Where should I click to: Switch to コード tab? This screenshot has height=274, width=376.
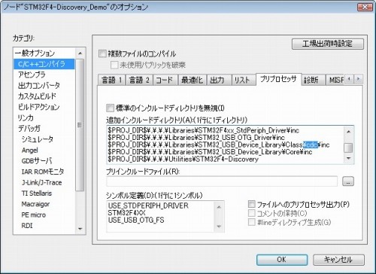pos(165,81)
